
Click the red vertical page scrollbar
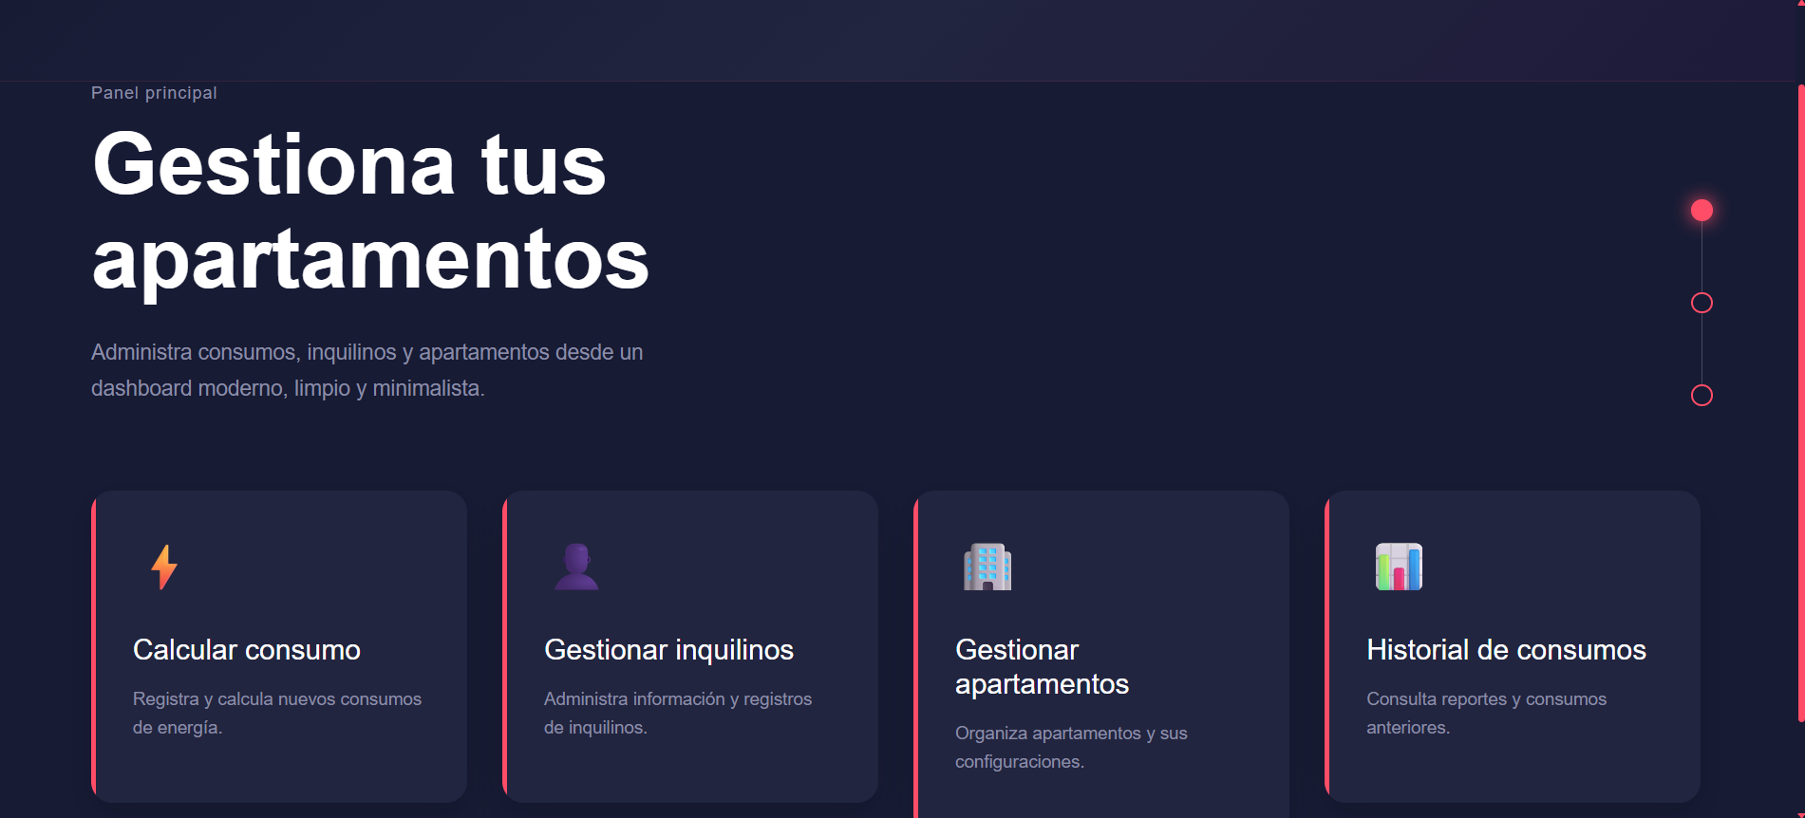(x=1801, y=403)
